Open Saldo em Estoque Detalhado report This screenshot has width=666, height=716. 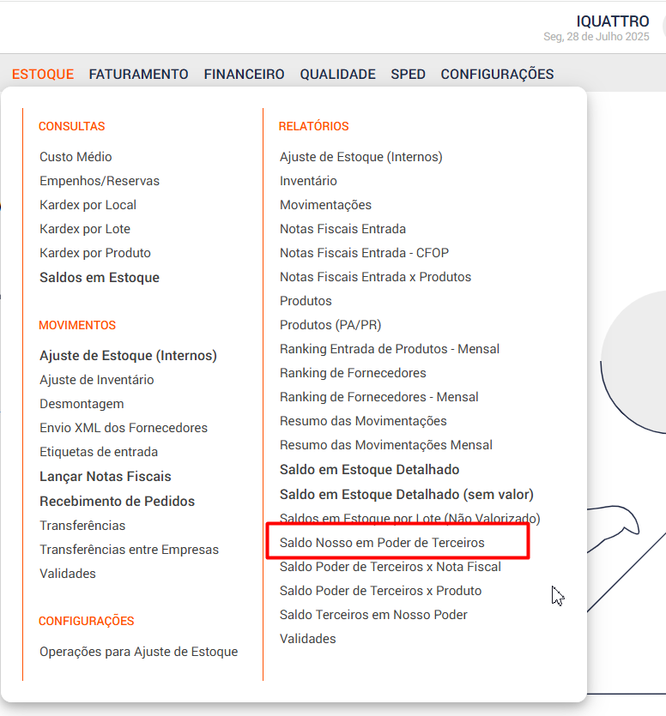(x=370, y=469)
